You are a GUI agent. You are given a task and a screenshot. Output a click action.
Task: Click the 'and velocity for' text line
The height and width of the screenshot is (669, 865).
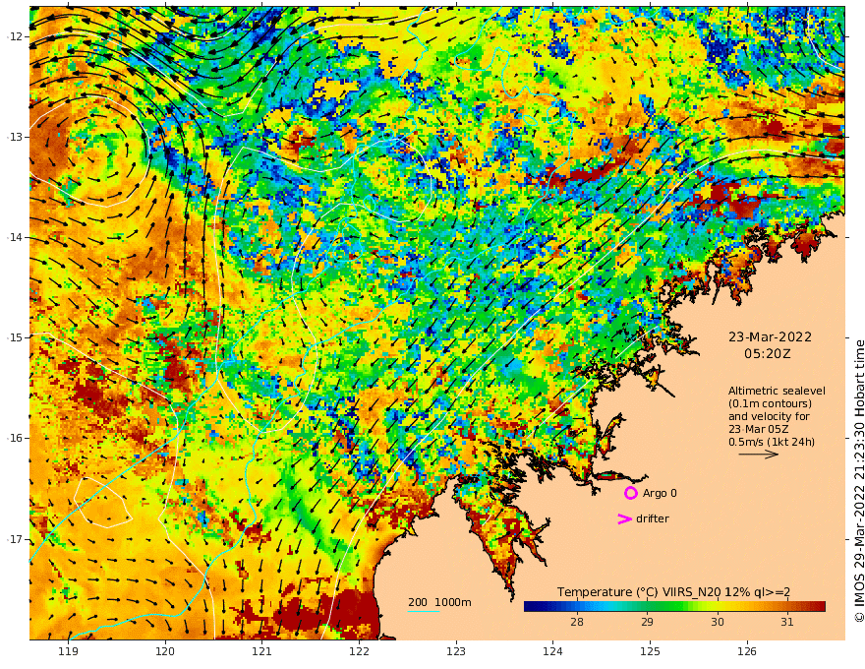pos(769,416)
